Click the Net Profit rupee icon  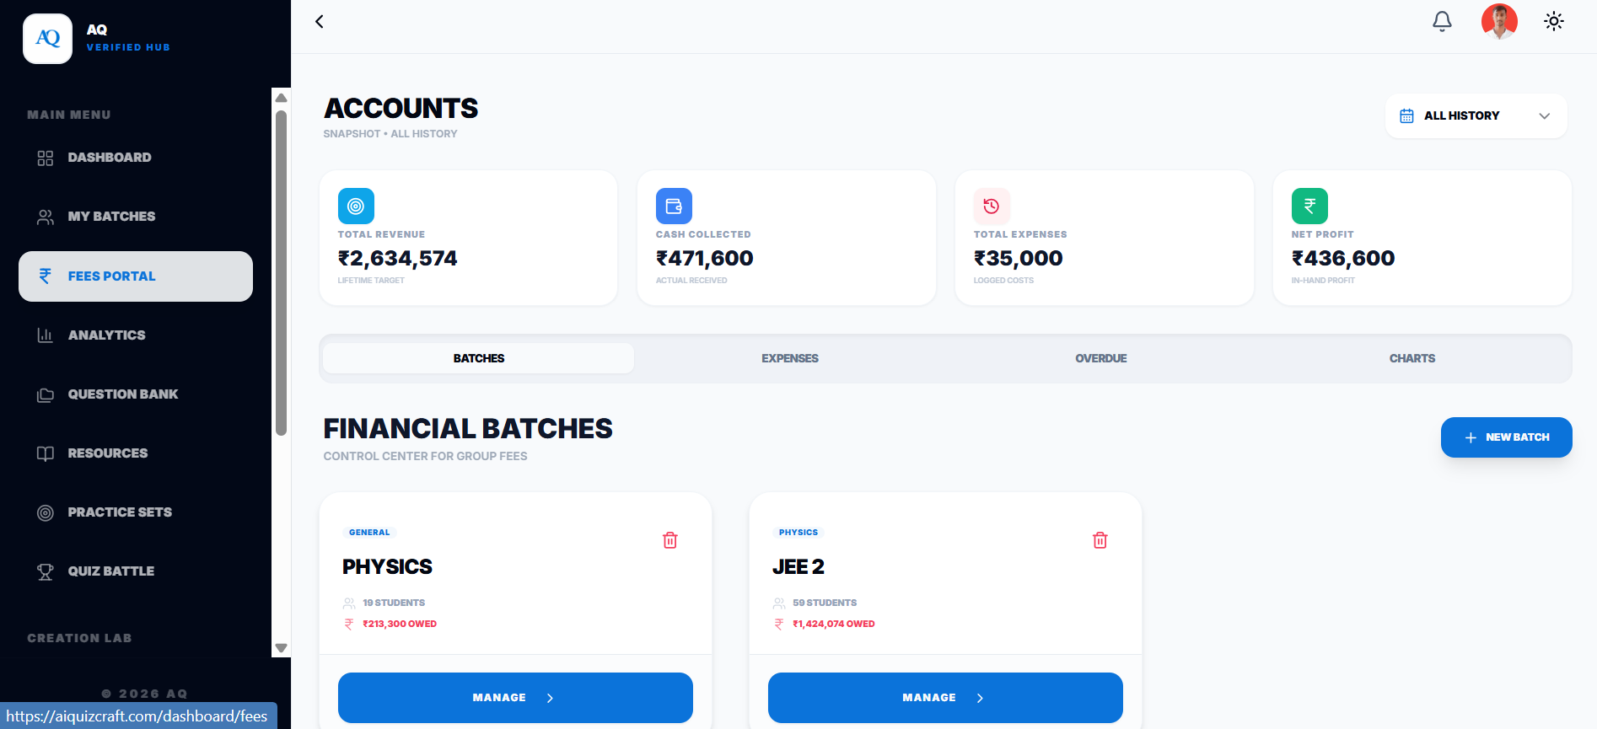click(1309, 206)
